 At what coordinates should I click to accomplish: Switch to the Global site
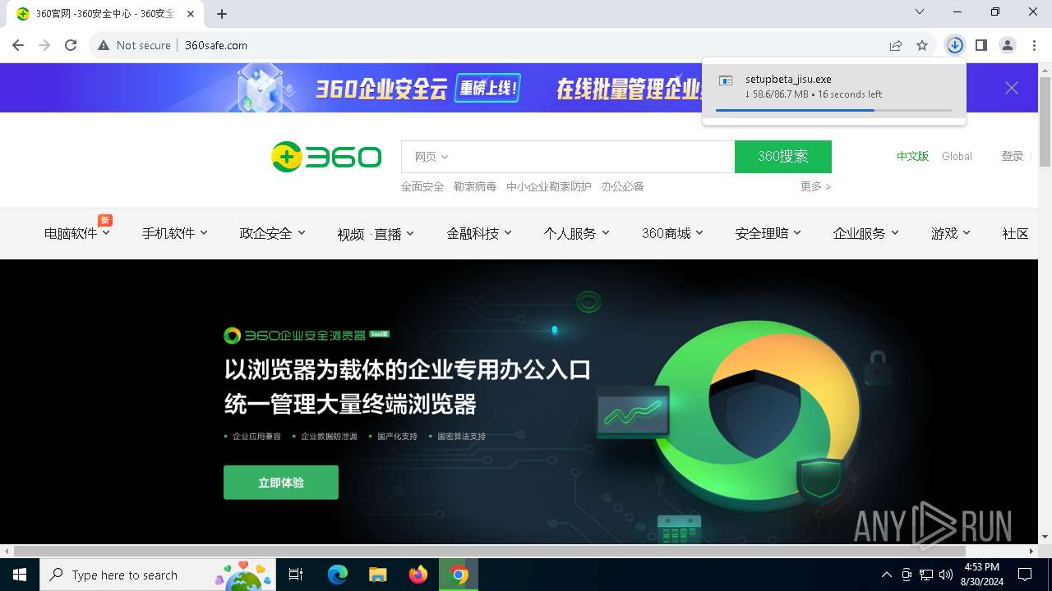pos(957,156)
